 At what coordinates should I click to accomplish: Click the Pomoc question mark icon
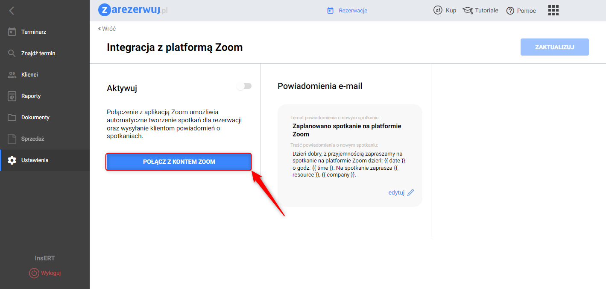pos(510,11)
